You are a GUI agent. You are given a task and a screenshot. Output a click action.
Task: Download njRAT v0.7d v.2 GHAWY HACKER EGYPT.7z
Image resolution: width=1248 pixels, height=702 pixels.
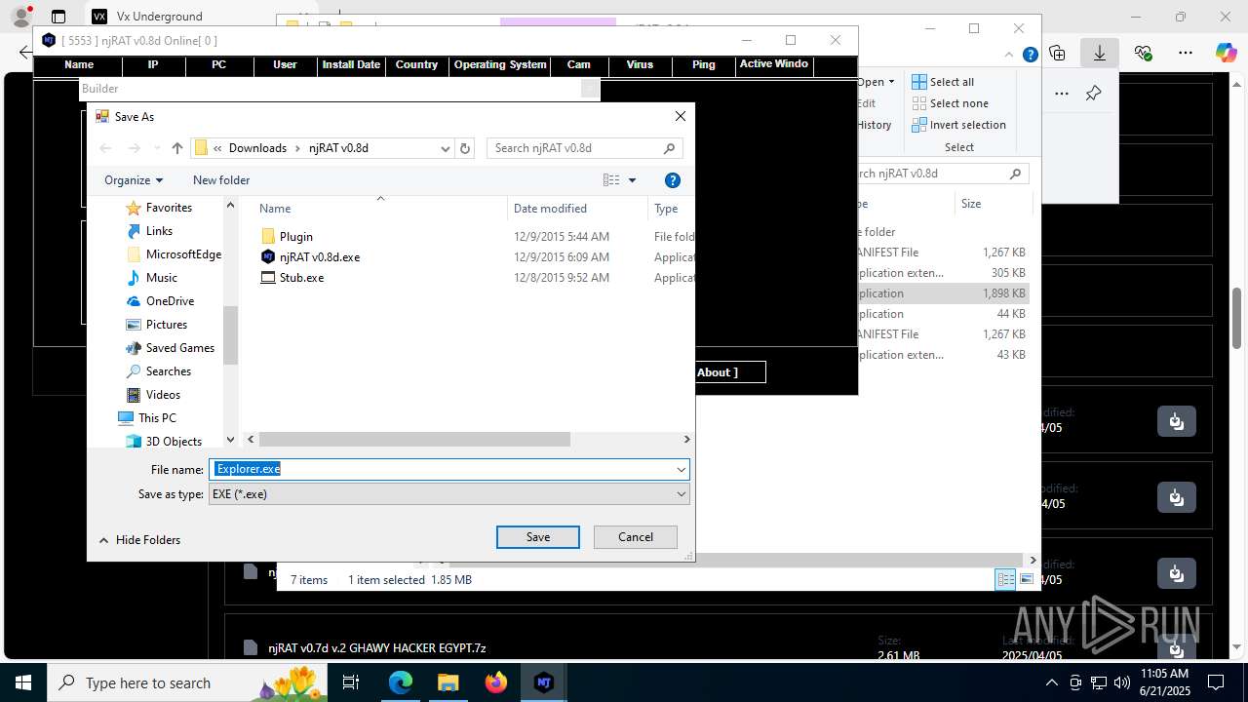[x=1177, y=649]
